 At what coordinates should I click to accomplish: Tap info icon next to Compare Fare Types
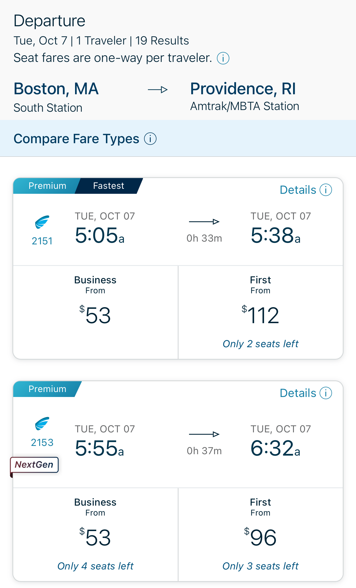[150, 139]
